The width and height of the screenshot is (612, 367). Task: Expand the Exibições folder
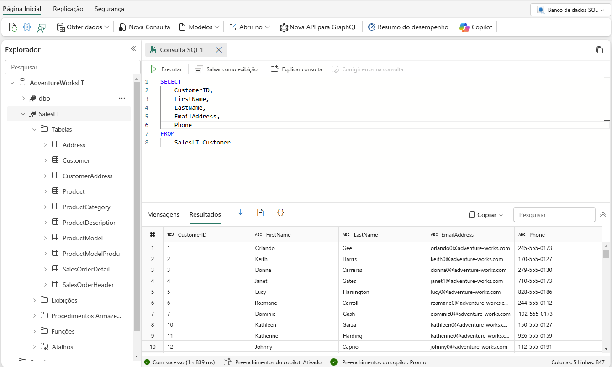tap(34, 300)
